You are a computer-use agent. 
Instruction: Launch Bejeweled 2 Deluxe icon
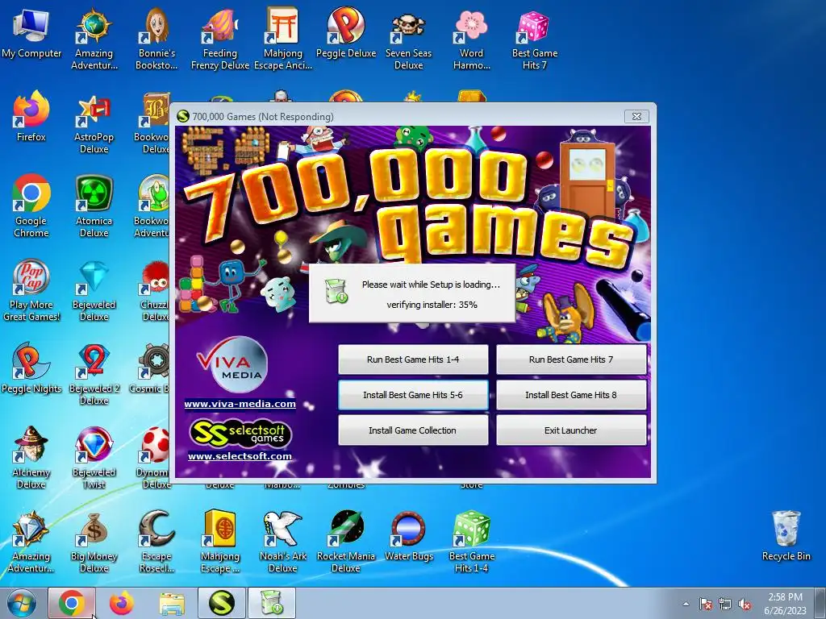(94, 375)
